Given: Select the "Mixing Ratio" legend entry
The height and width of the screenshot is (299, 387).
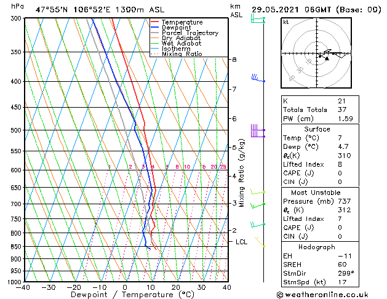Looking at the screenshot, I should point(182,54).
